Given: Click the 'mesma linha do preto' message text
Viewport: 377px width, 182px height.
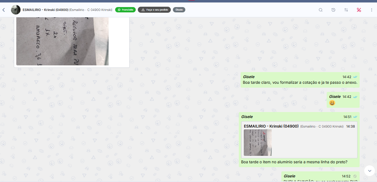Looking at the screenshot, I should coord(294,162).
